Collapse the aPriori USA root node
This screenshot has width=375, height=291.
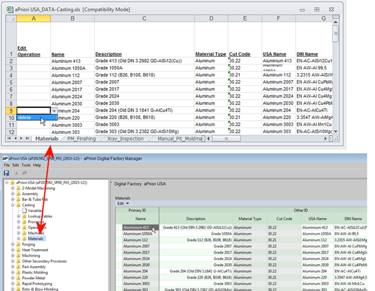point(7,182)
